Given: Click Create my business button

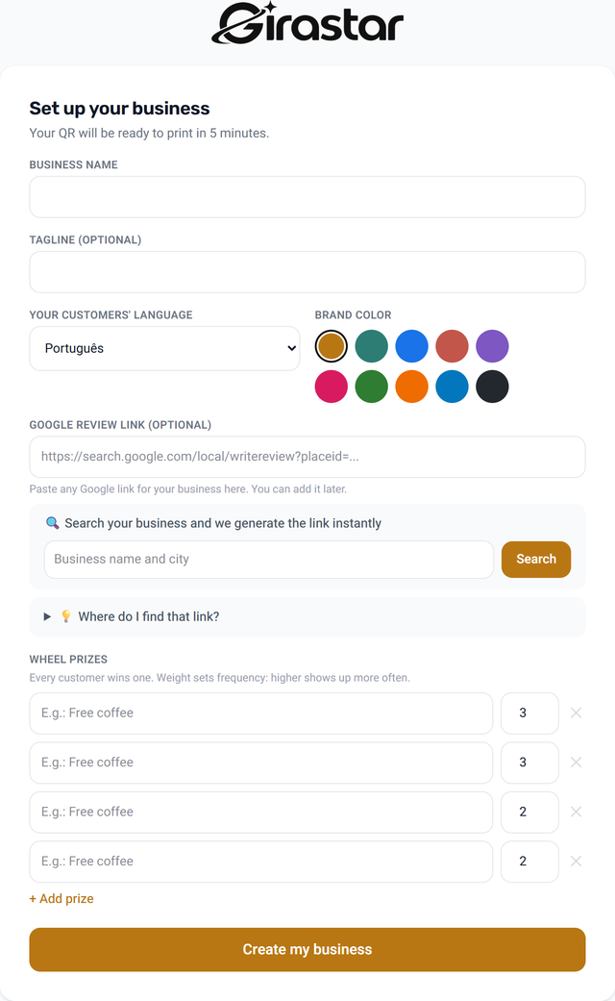Looking at the screenshot, I should [307, 949].
